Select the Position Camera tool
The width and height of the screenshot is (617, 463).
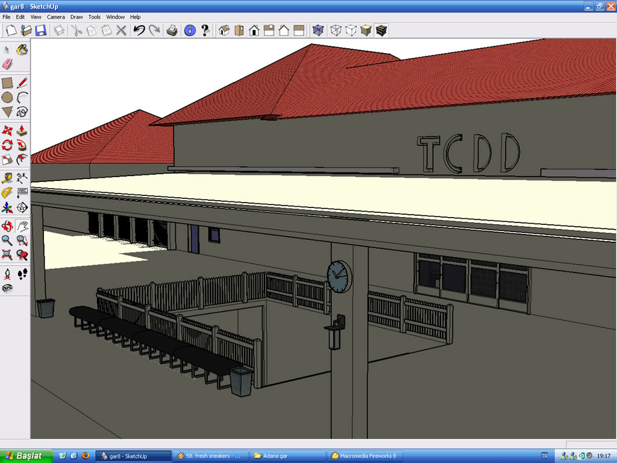pos(7,274)
